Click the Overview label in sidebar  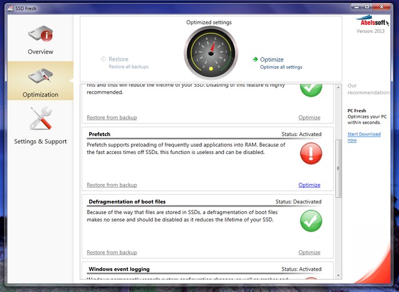[41, 52]
